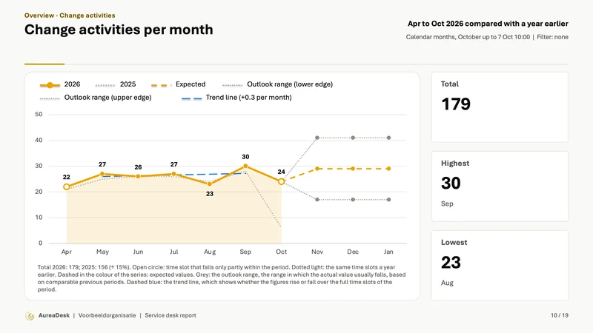Select the Oct open-circle point labeled 24
This screenshot has height=333, width=593.
click(x=282, y=181)
